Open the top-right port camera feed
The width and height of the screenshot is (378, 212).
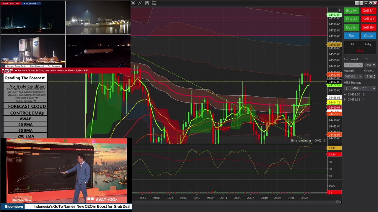(98, 17)
